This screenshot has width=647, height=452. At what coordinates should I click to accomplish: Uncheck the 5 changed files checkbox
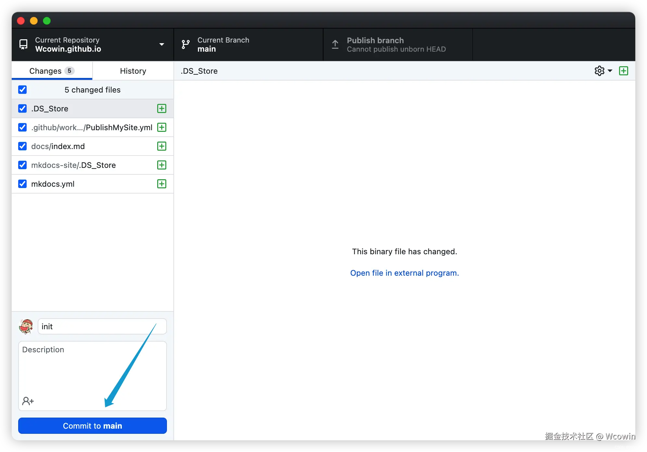22,90
